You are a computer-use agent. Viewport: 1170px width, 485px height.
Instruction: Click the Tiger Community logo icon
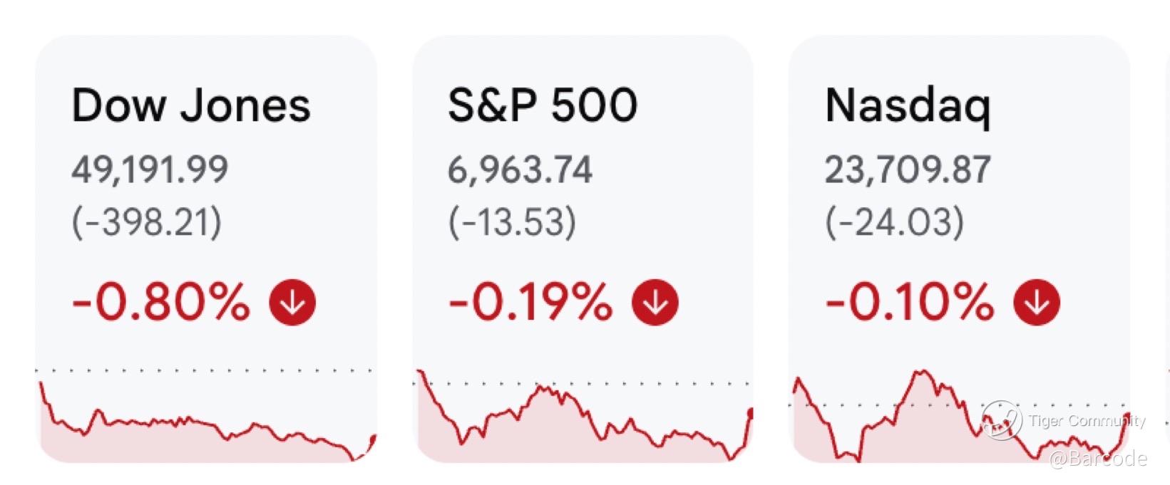(x=1001, y=419)
